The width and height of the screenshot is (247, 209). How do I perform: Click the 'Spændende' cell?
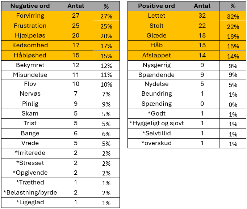(156, 75)
